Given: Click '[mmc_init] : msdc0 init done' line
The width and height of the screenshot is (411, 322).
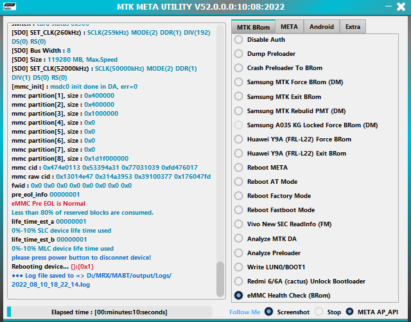Looking at the screenshot, I should (74, 87).
